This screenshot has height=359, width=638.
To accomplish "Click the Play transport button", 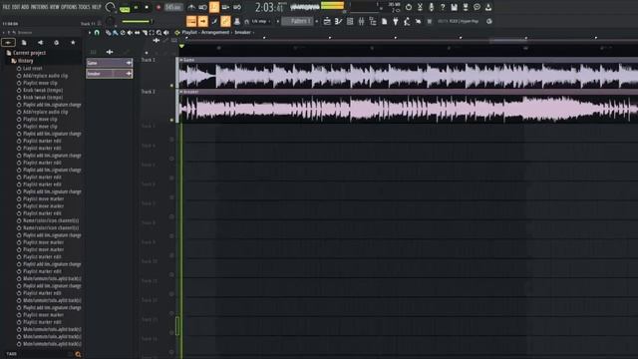I will [136, 7].
